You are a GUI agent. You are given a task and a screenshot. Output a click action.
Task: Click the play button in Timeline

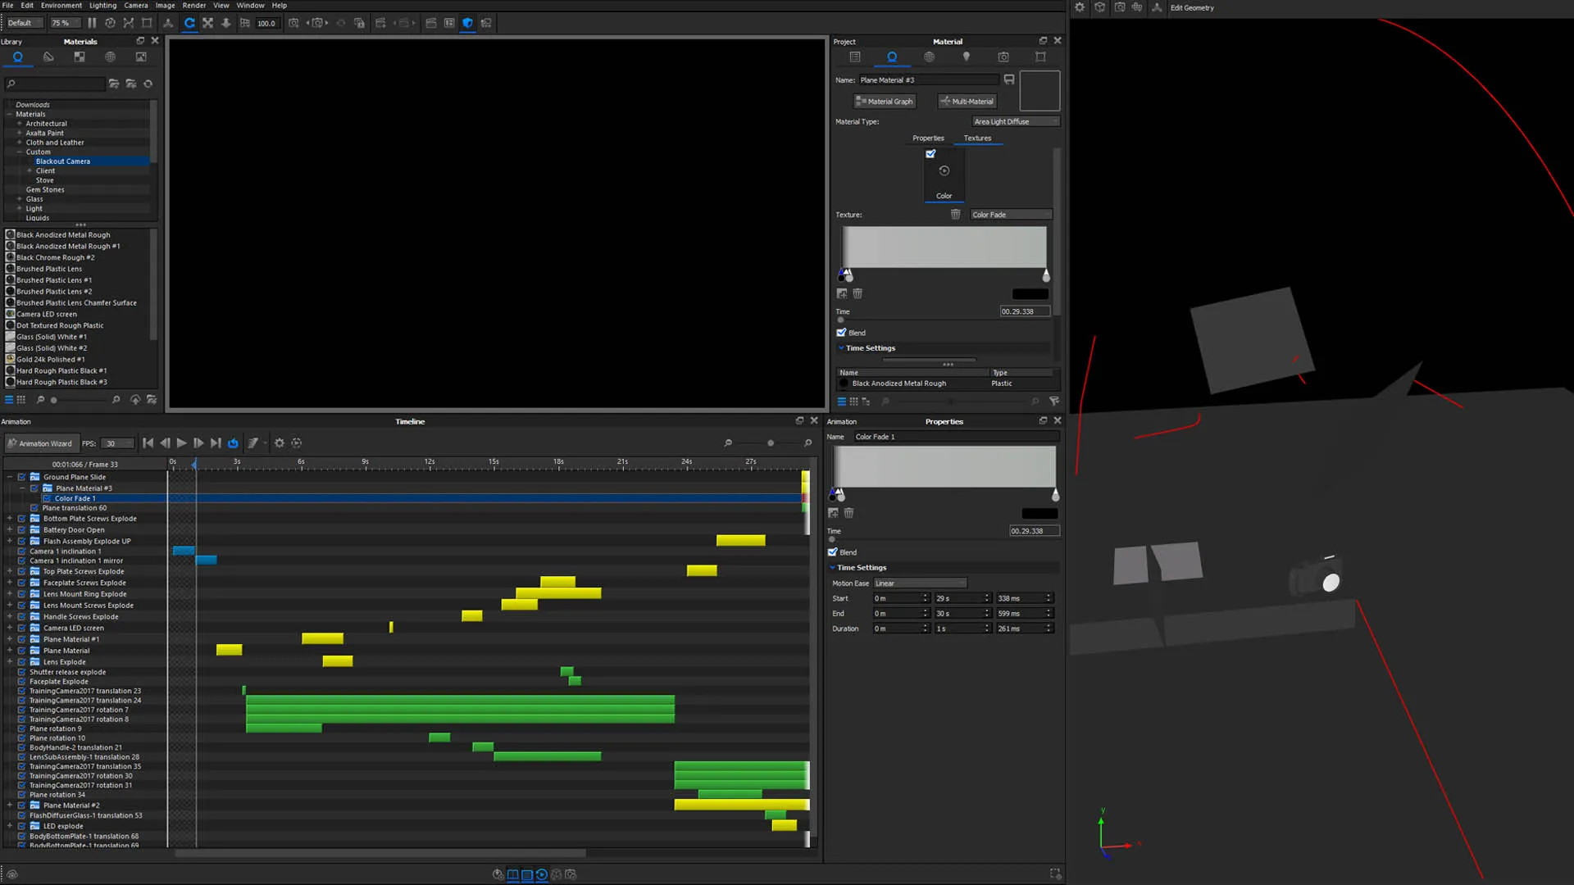pos(181,443)
